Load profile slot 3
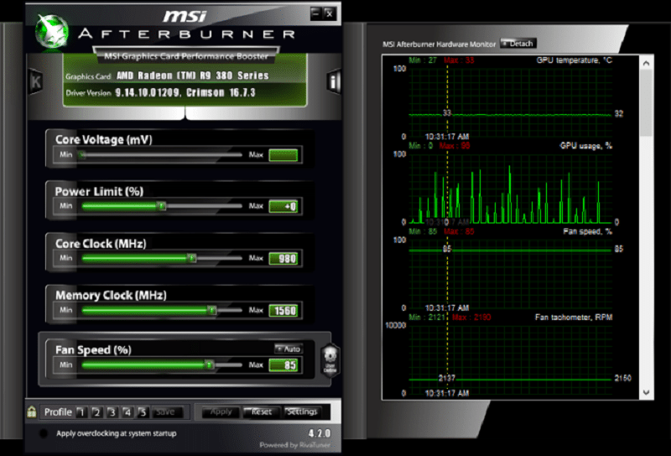 tap(112, 412)
